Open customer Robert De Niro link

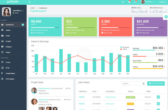click(111, 97)
